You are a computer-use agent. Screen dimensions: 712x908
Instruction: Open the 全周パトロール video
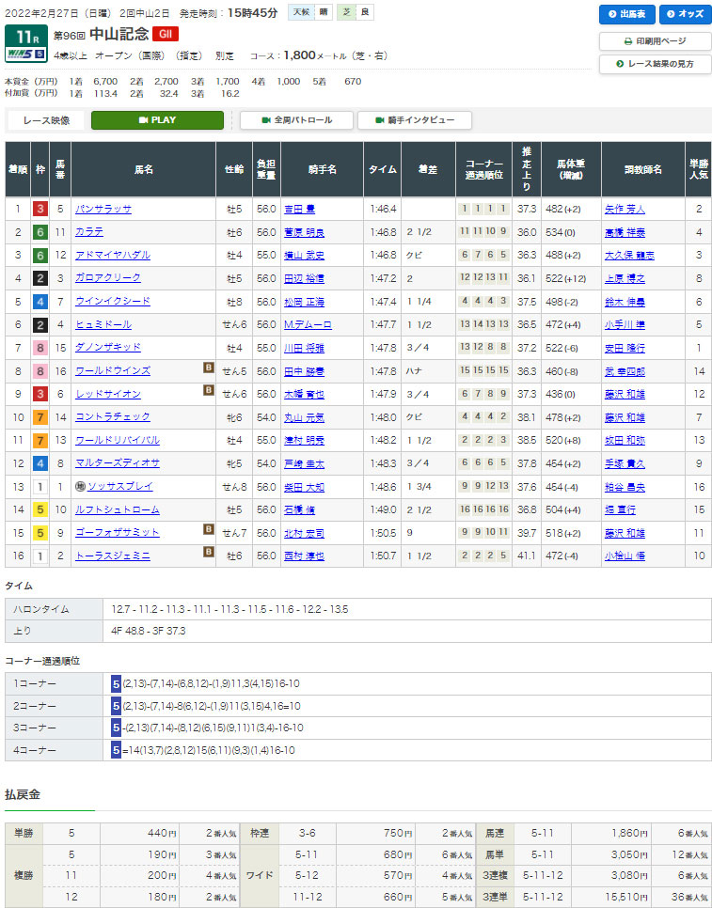[x=296, y=120]
